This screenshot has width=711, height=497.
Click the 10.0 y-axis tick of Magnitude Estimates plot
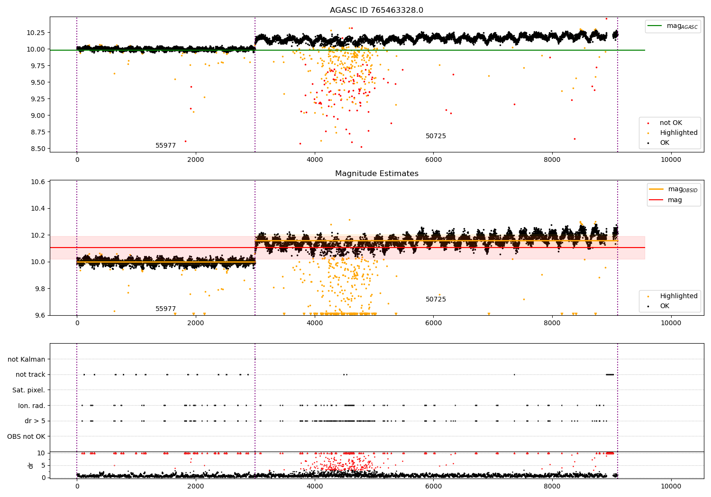click(x=38, y=262)
